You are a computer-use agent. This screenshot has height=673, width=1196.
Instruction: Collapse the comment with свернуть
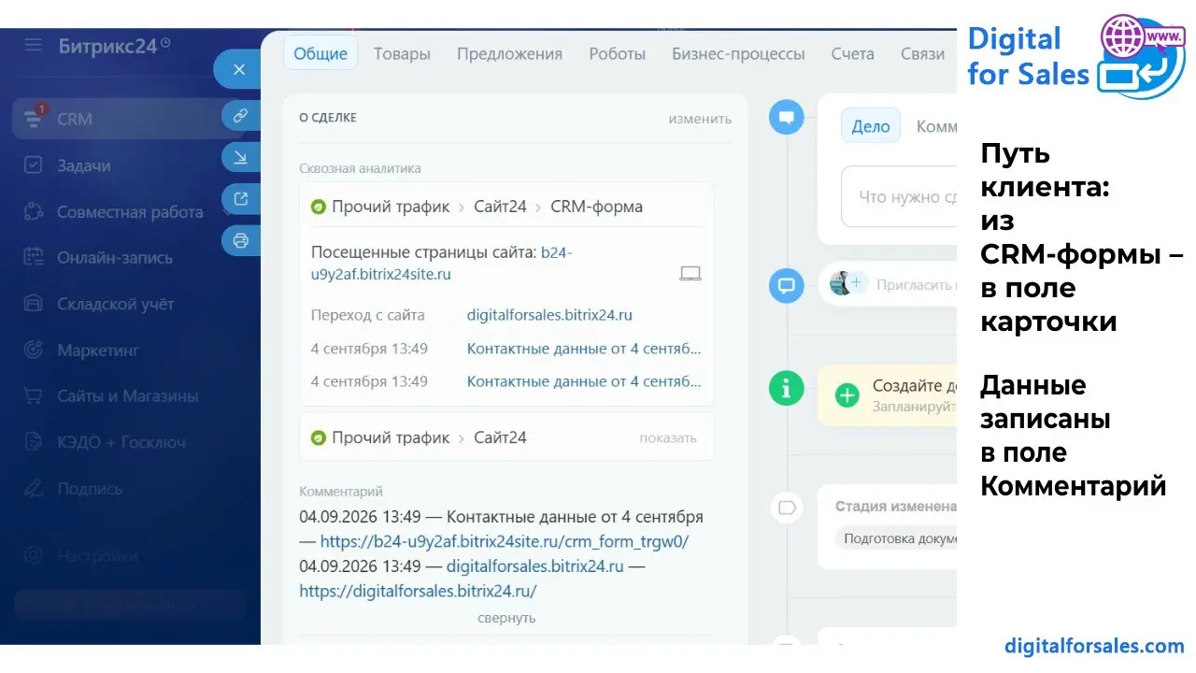[x=506, y=618]
